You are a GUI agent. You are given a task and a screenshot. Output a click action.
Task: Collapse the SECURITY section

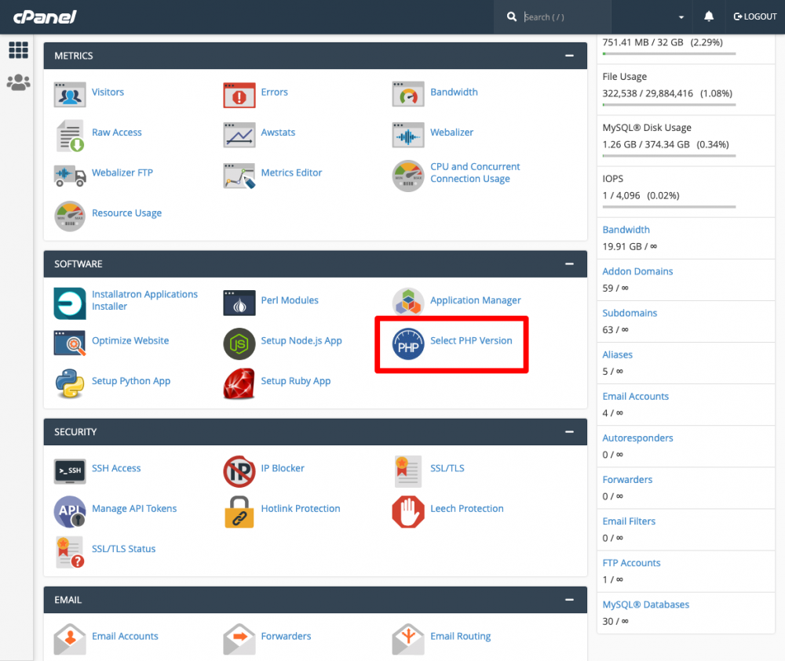[x=570, y=431]
